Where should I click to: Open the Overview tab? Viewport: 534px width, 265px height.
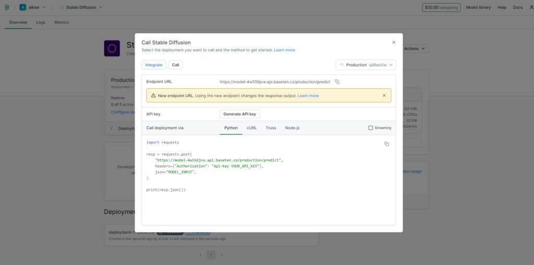click(18, 22)
